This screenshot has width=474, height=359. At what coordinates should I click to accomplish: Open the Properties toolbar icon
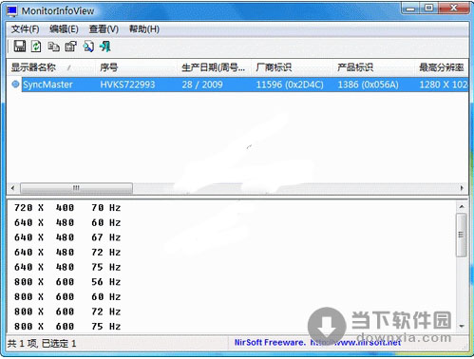point(70,47)
